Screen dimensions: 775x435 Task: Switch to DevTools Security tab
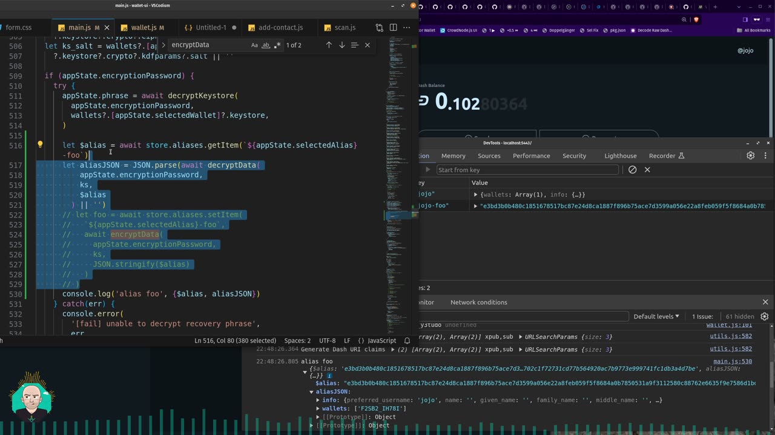[x=574, y=156]
